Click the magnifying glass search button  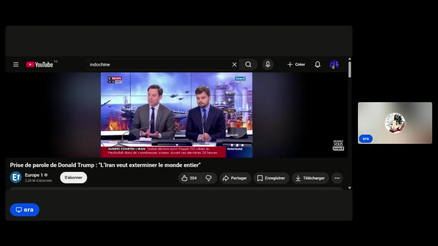[x=248, y=64]
